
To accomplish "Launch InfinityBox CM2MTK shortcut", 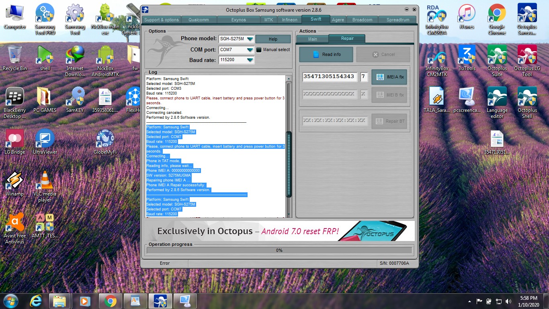I will click(x=436, y=61).
